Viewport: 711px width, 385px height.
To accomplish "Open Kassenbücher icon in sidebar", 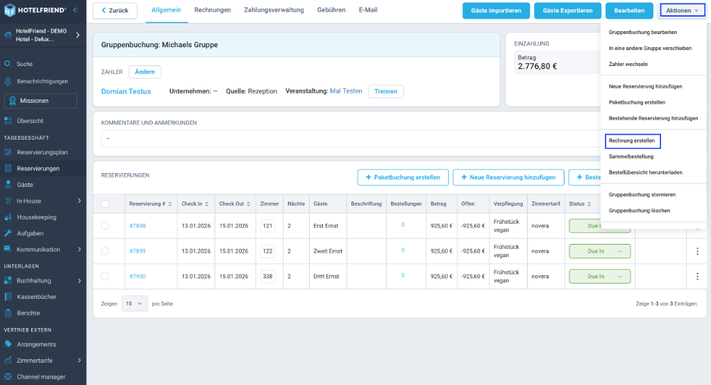I will pyautogui.click(x=8, y=297).
